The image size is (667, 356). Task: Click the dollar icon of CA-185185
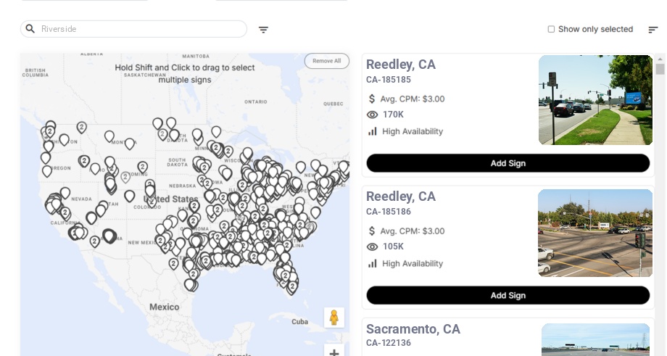tap(373, 99)
